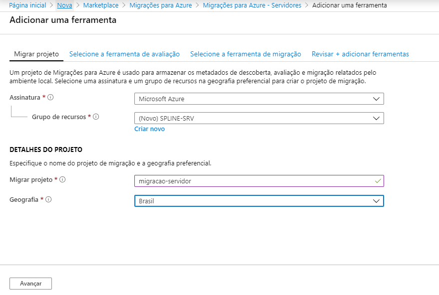This screenshot has height=295, width=439.
Task: Expand the Grupo de recursos dropdown
Action: (x=259, y=118)
